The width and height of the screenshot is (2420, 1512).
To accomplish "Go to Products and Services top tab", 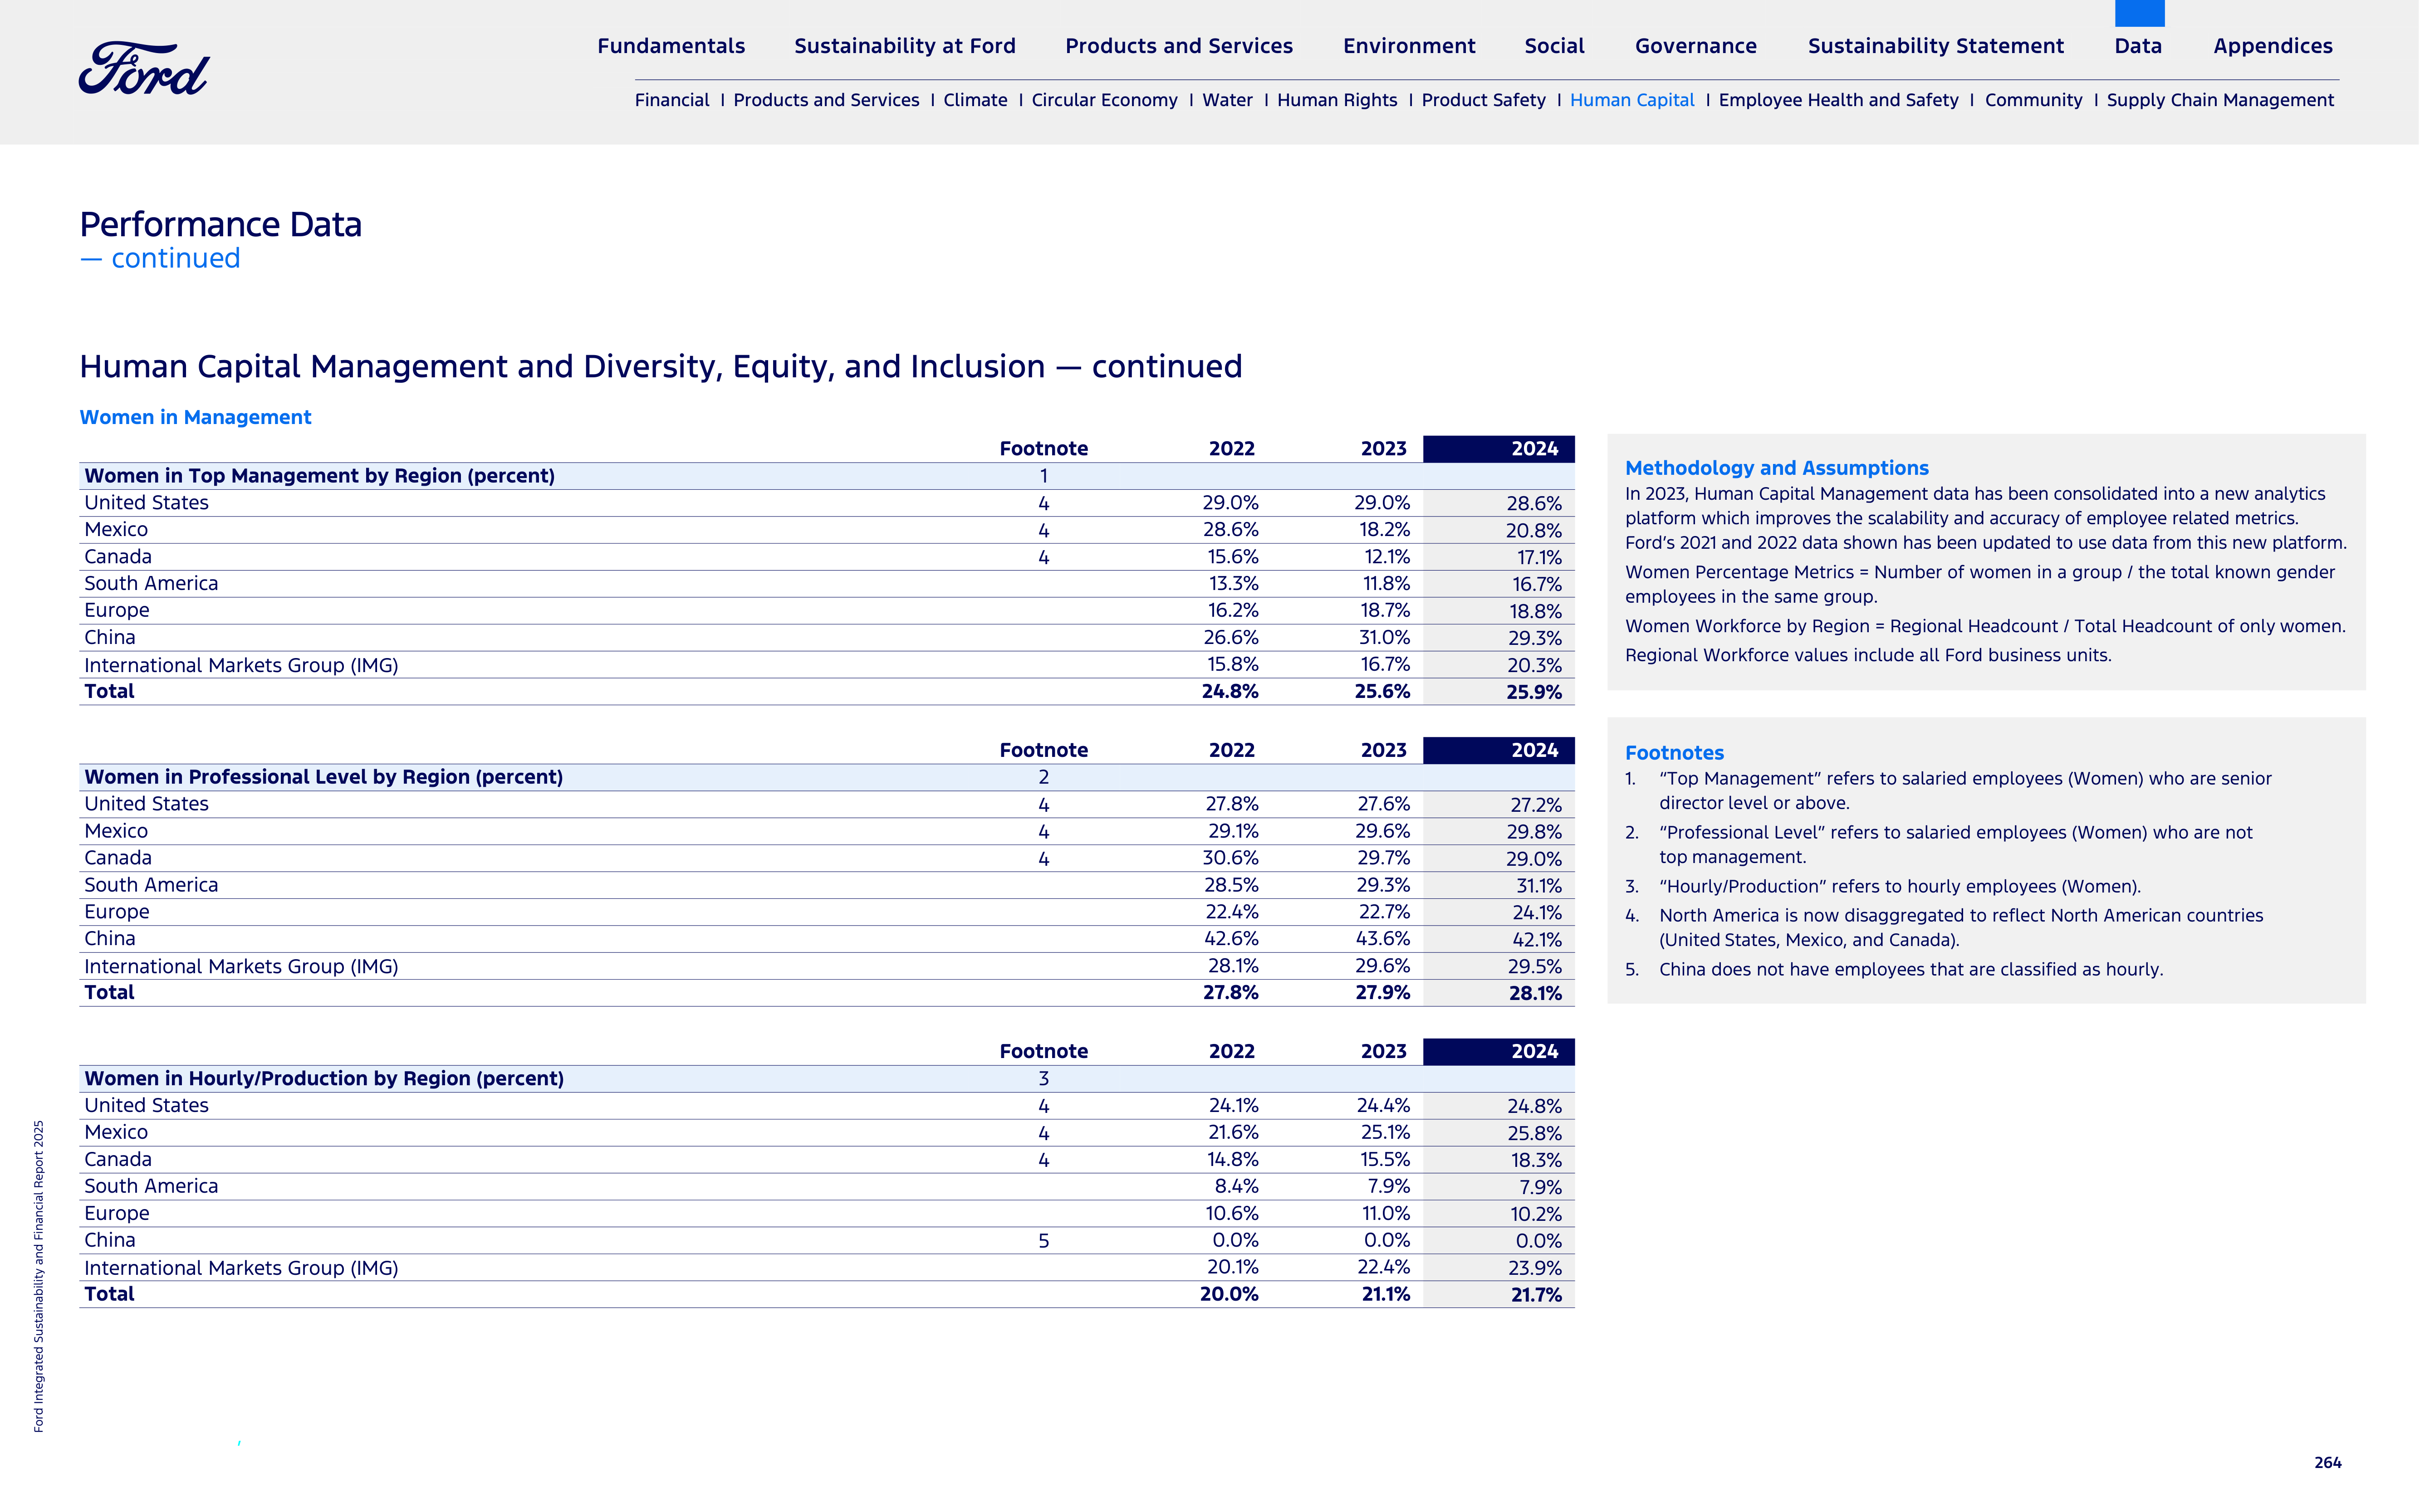I will click(x=1179, y=46).
